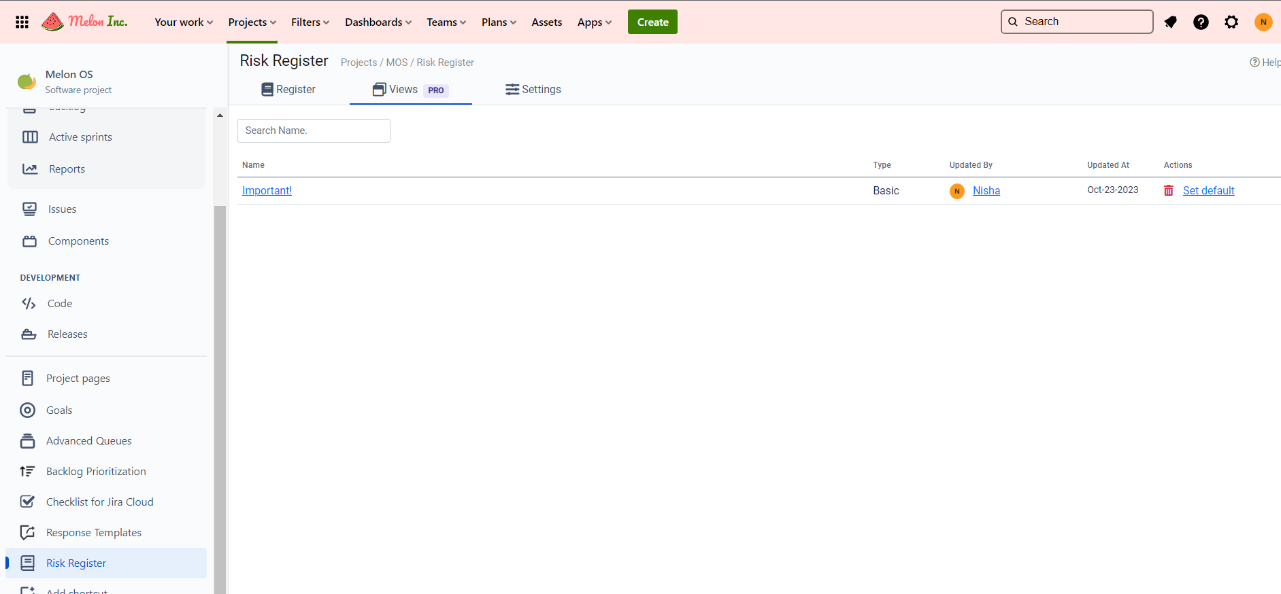
Task: Open the help question mark icon
Action: click(1201, 22)
